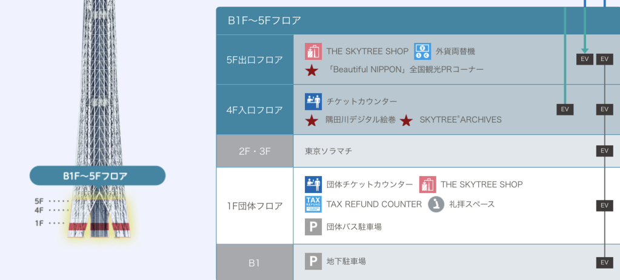The width and height of the screenshot is (620, 280).
Task: Click the 隅田川デジタル絵巻 text
Action: point(360,120)
